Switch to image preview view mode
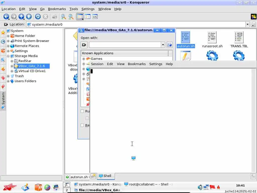This screenshot has width=257, height=193. (x=95, y=17)
